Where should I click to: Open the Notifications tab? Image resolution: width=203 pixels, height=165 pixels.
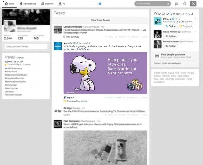pyautogui.click(x=28, y=4)
